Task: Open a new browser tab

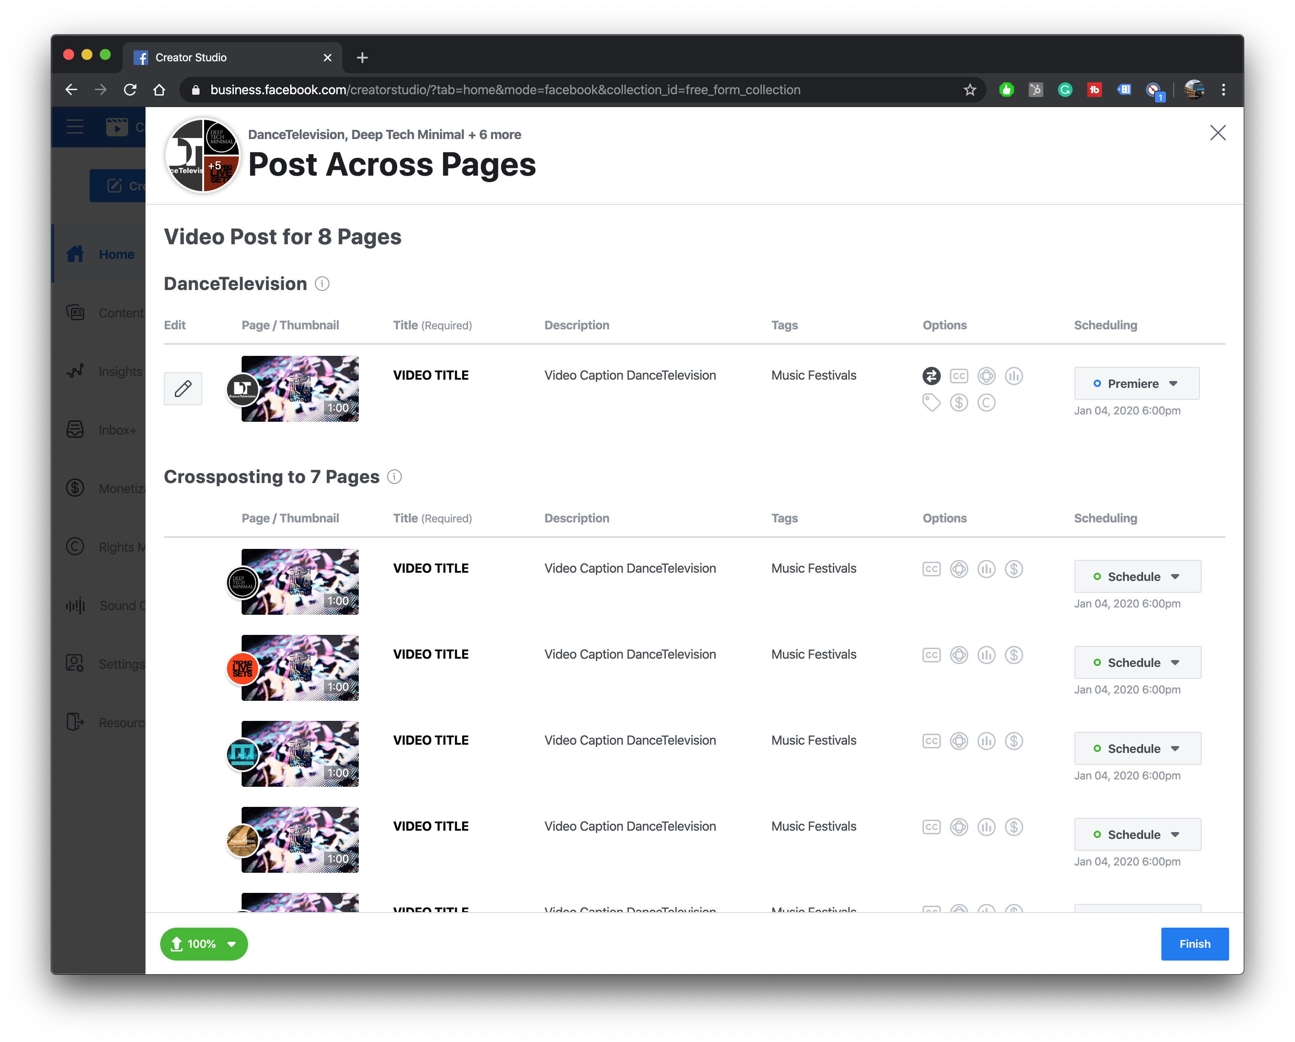Action: (362, 58)
